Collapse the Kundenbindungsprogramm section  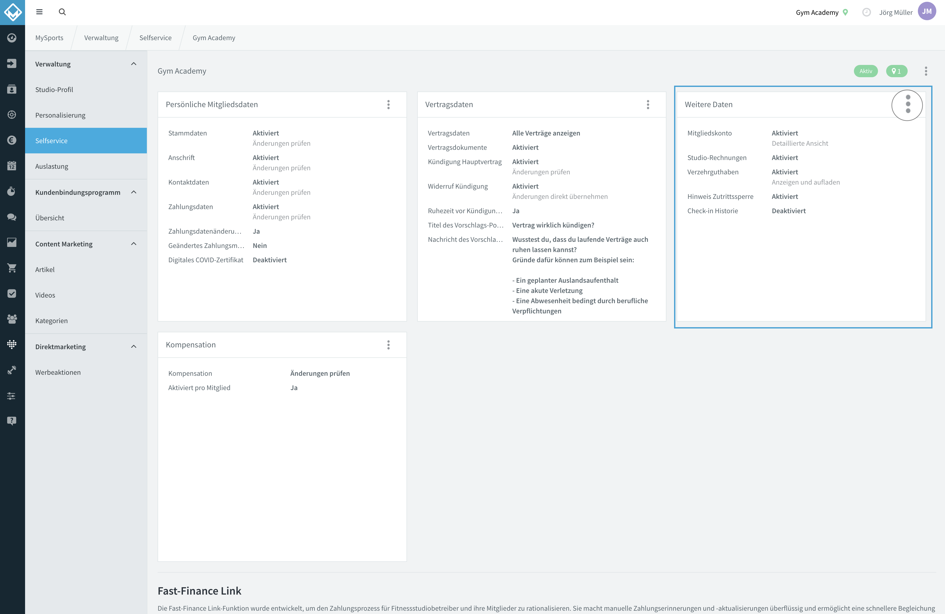[x=134, y=192]
